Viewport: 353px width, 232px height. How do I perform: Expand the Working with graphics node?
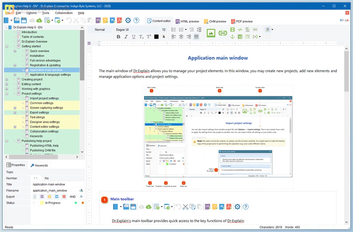(x=7, y=89)
